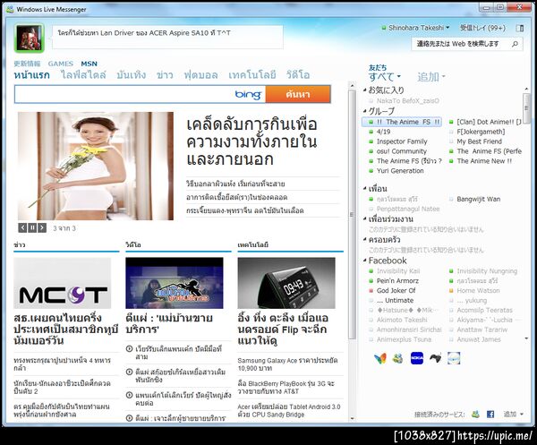Open the games controller icon
537x445 pixels.
click(435, 358)
